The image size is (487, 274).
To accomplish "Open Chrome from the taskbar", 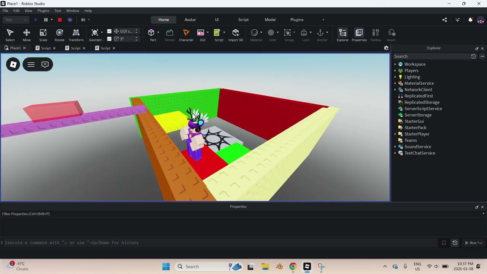I will click(293, 266).
